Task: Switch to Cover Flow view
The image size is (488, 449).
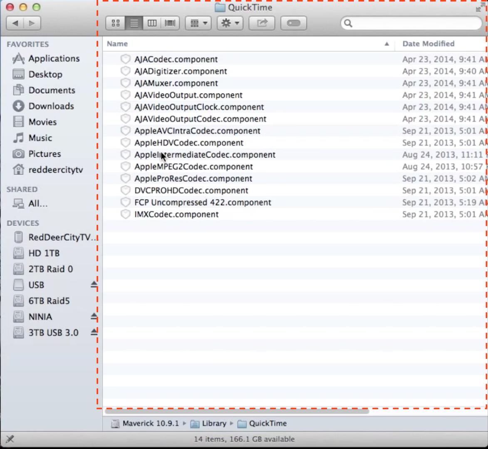Action: point(170,23)
